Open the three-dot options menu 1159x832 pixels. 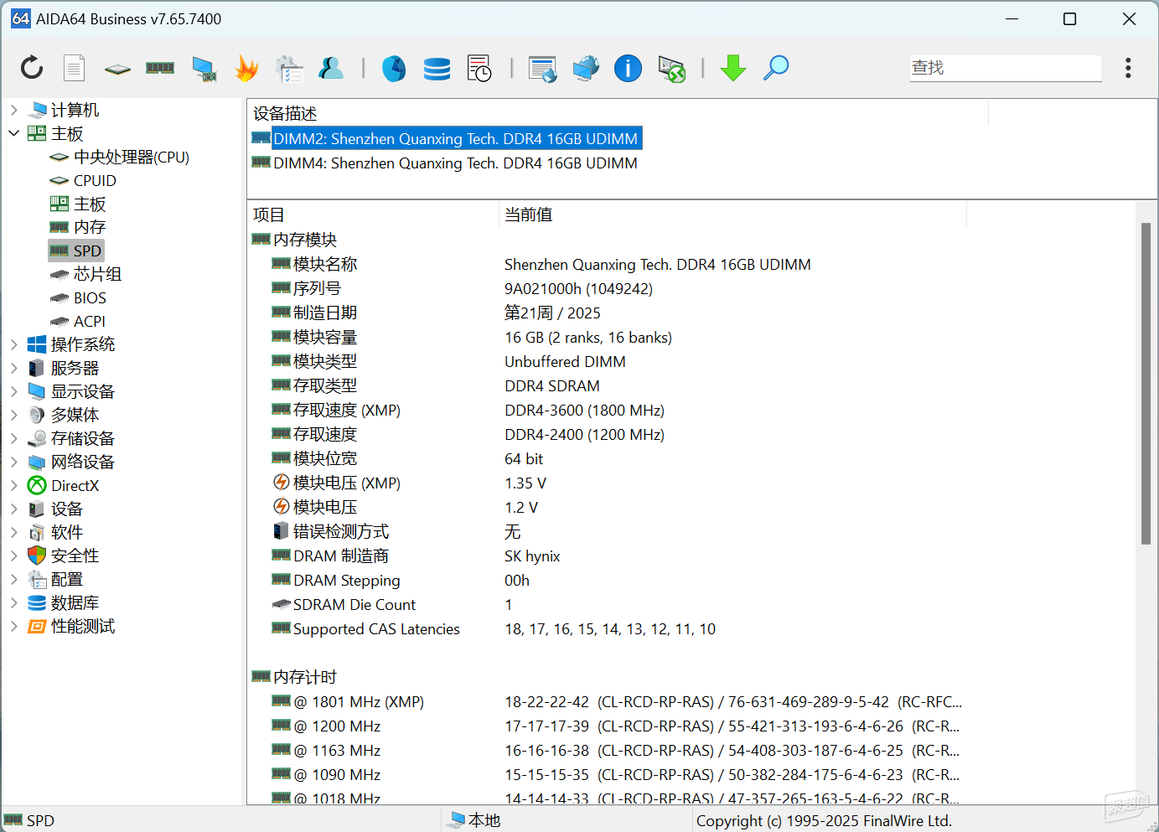pyautogui.click(x=1128, y=68)
